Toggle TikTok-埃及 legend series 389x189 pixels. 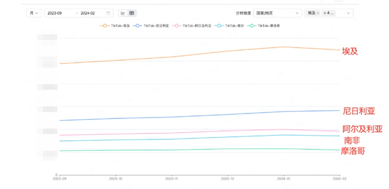115,26
